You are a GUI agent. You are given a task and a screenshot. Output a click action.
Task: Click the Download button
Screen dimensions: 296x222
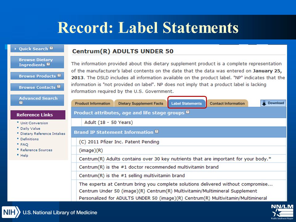(x=273, y=103)
